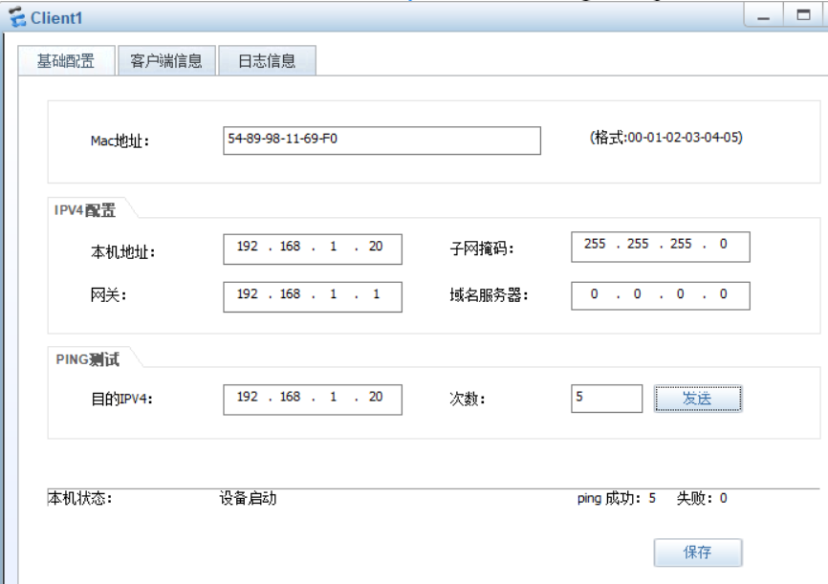Minimize the Client1 window
This screenshot has width=828, height=584.
(x=763, y=16)
